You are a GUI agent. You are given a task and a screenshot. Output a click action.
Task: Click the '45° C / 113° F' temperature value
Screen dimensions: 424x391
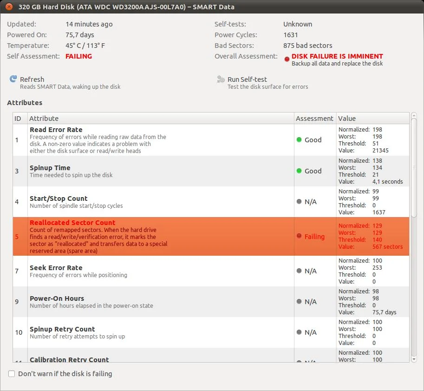(85, 46)
